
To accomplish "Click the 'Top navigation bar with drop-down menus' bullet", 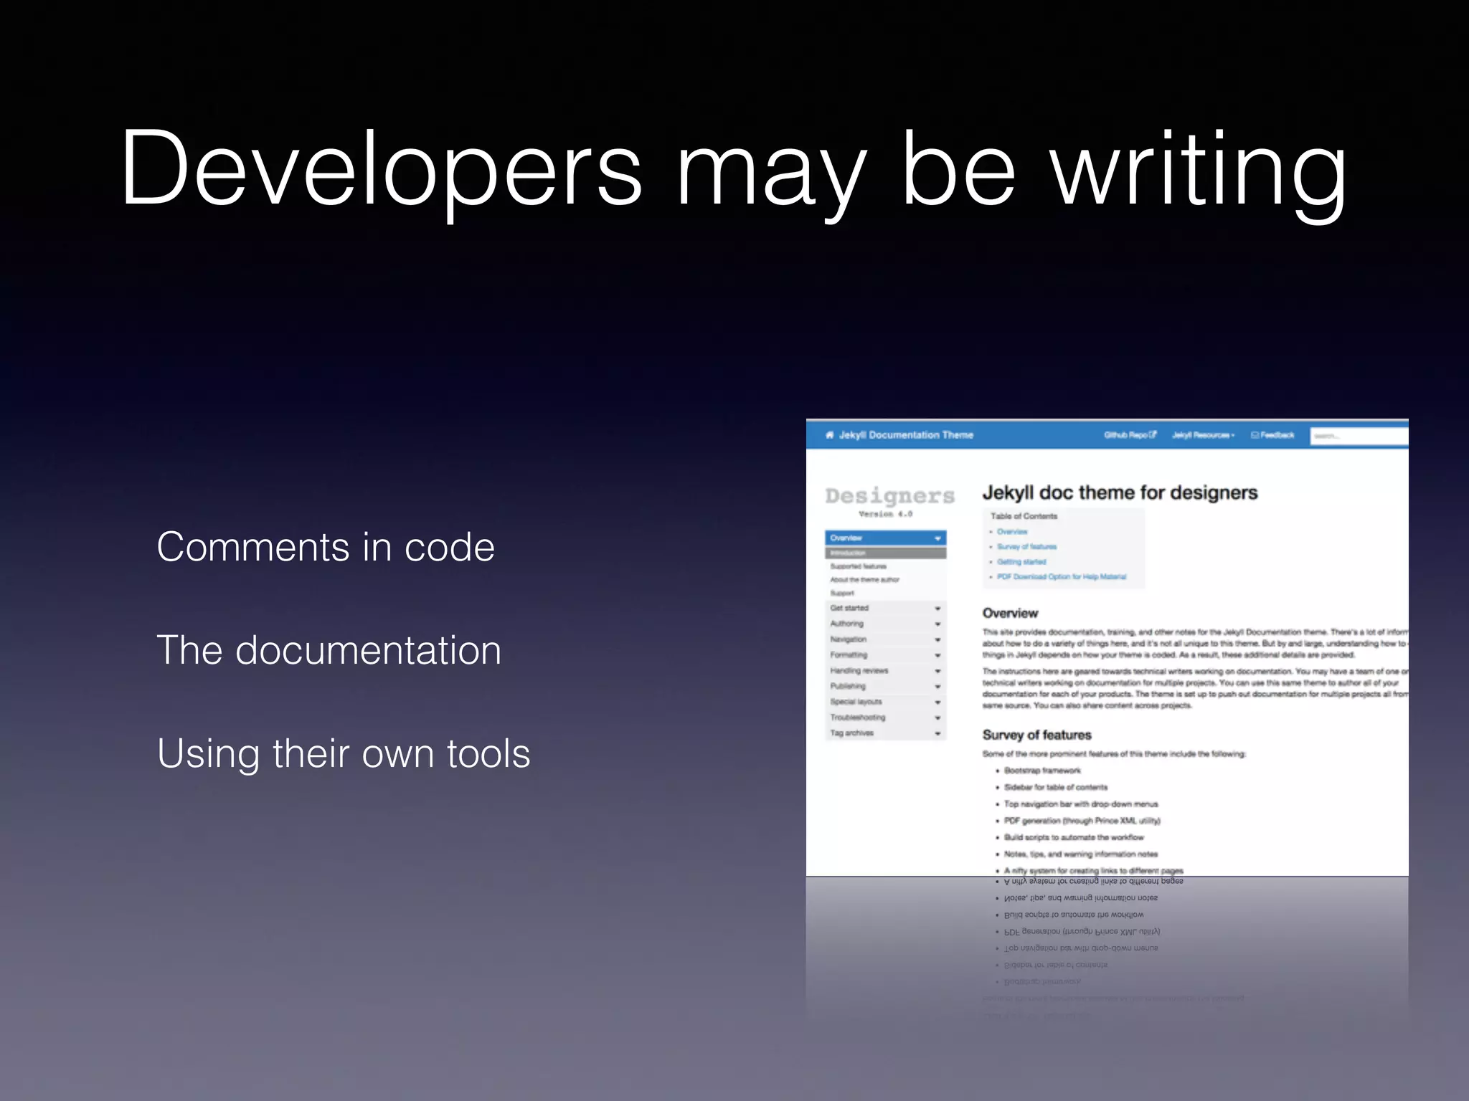I will [x=1081, y=805].
